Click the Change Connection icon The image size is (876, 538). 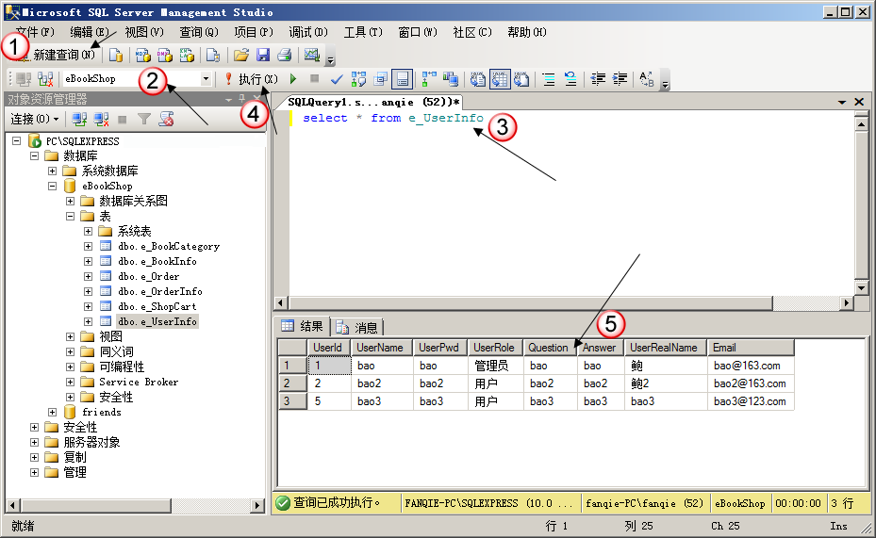(45, 79)
